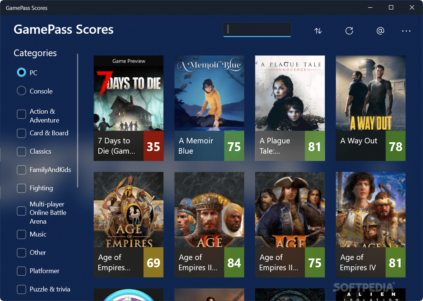Minimize the GamePass Scores window
This screenshot has height=301, width=423.
(370, 8)
